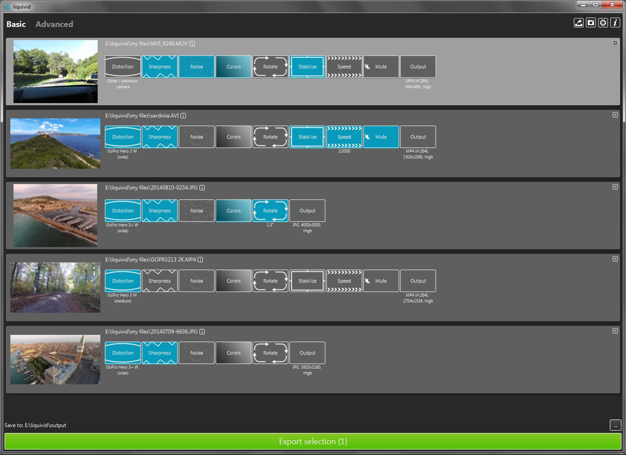The width and height of the screenshot is (626, 455).
Task: Click the info icon next to 20140709-6636.JPG
Action: [202, 332]
